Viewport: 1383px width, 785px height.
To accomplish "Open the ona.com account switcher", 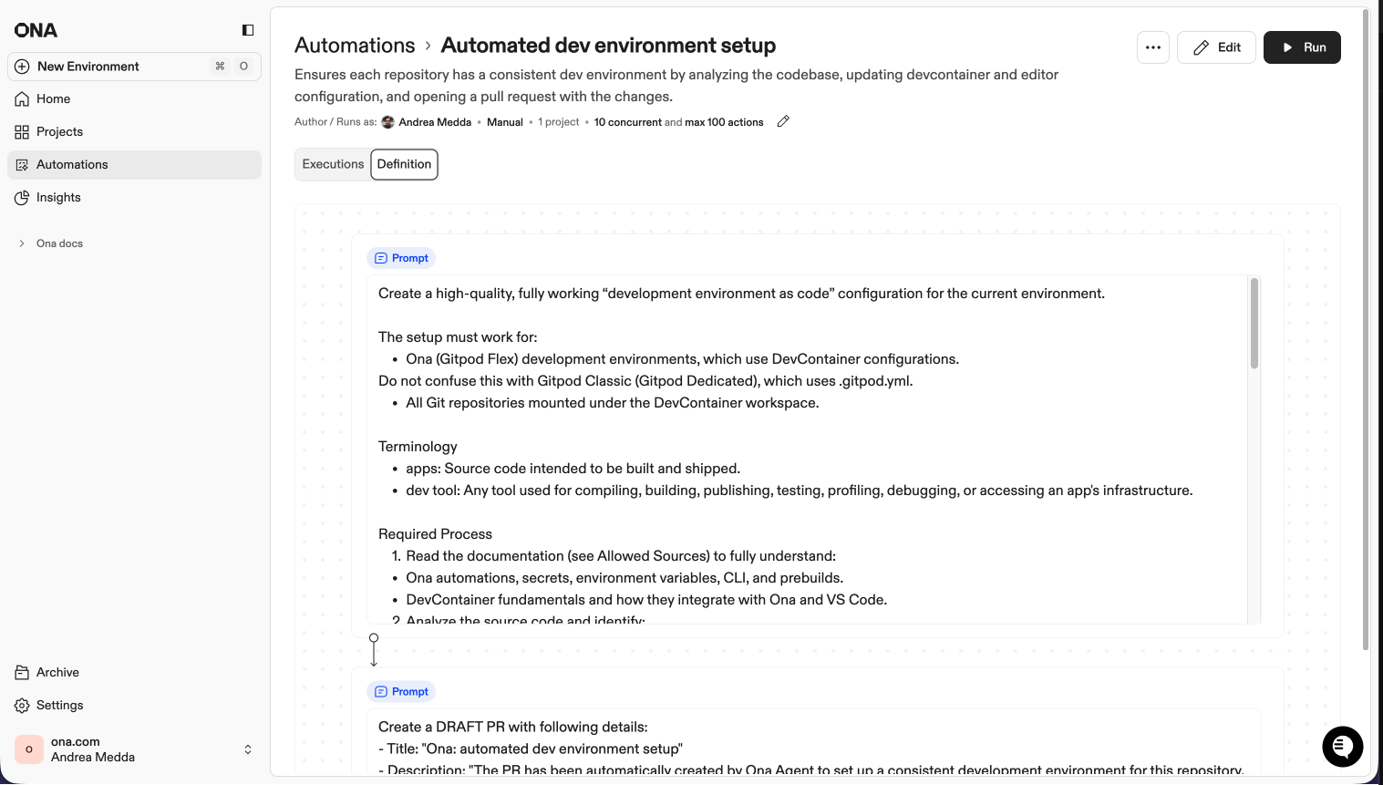I will point(247,749).
